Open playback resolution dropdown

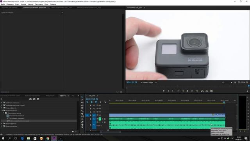[227, 83]
